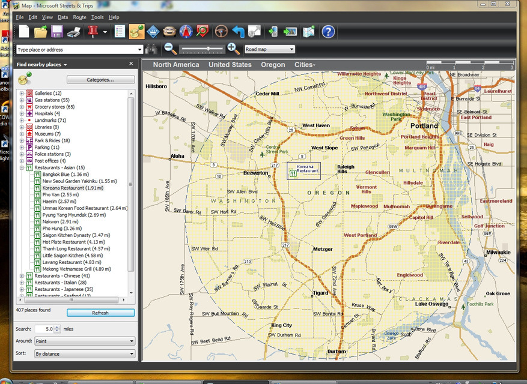
Task: Select the red Pushpin tool
Action: click(x=92, y=32)
